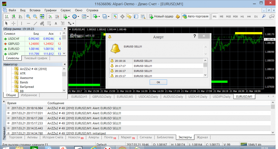Open the templates dropdown arrow
278x149 pixels.
point(88,16)
